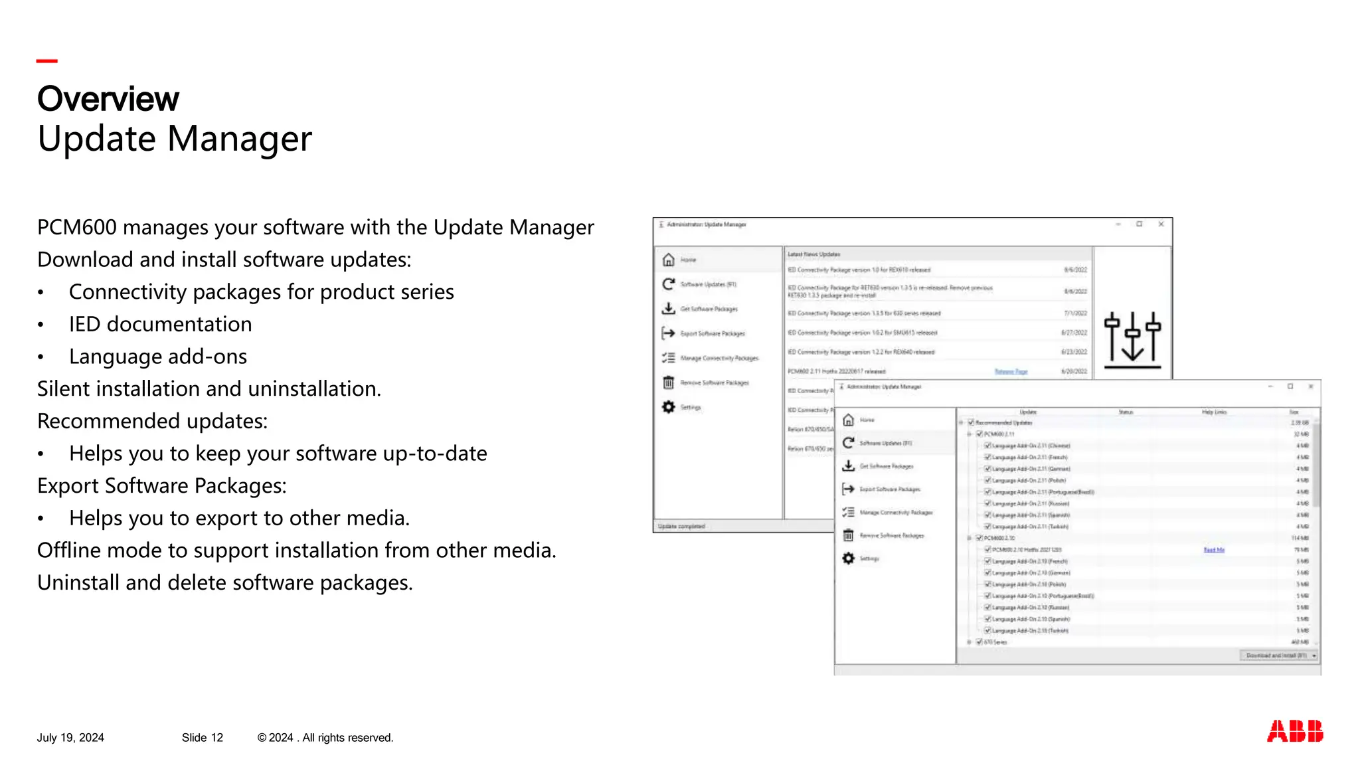
Task: Open Download and Install dropdown arrow
Action: tap(1314, 655)
